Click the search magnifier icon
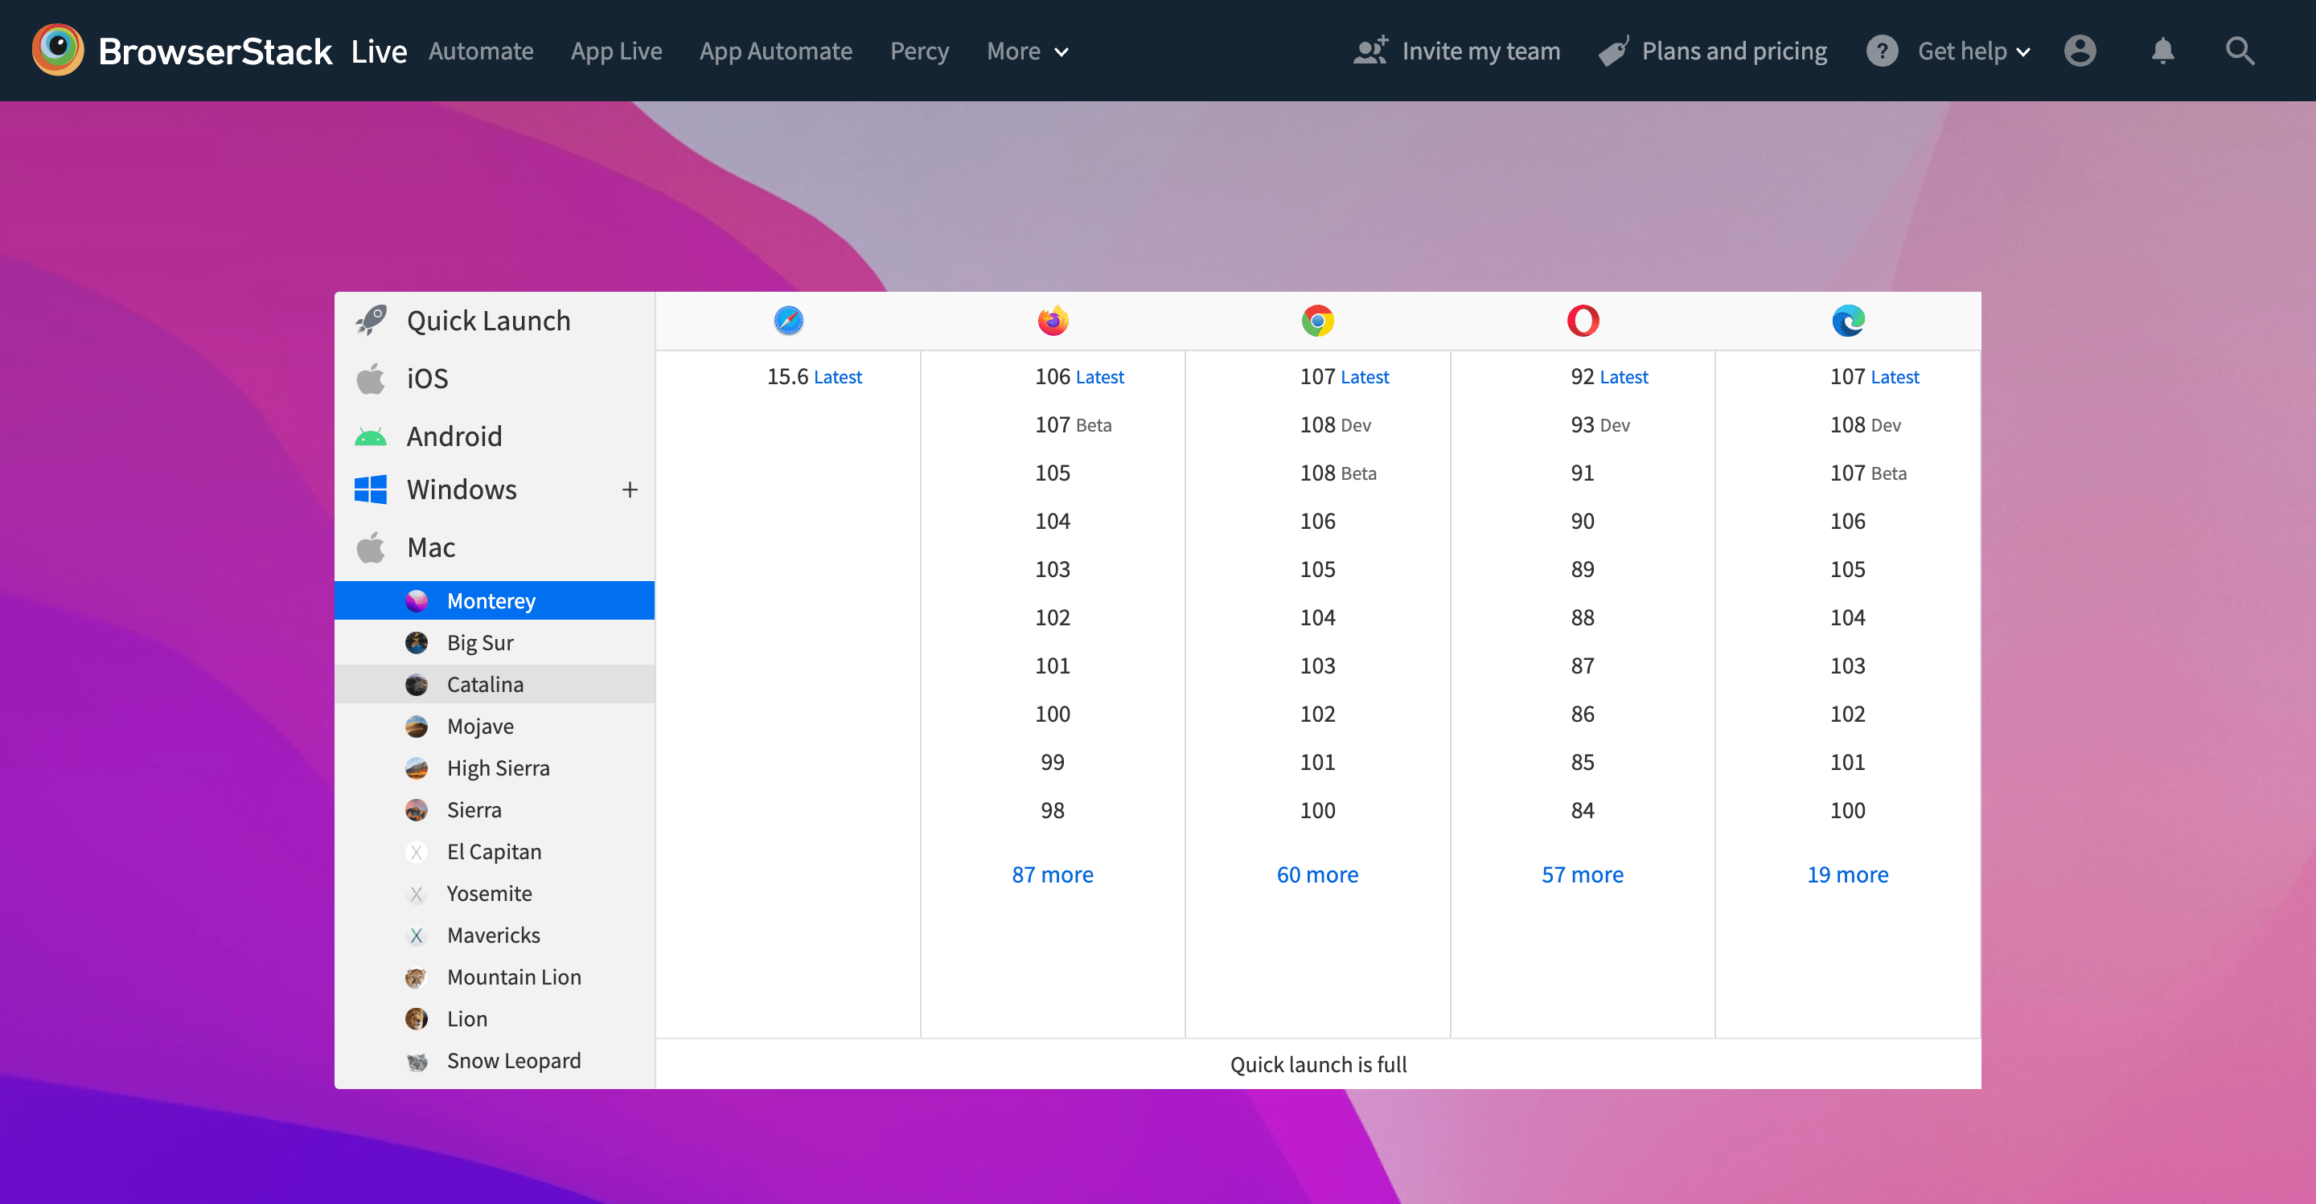 (2240, 51)
